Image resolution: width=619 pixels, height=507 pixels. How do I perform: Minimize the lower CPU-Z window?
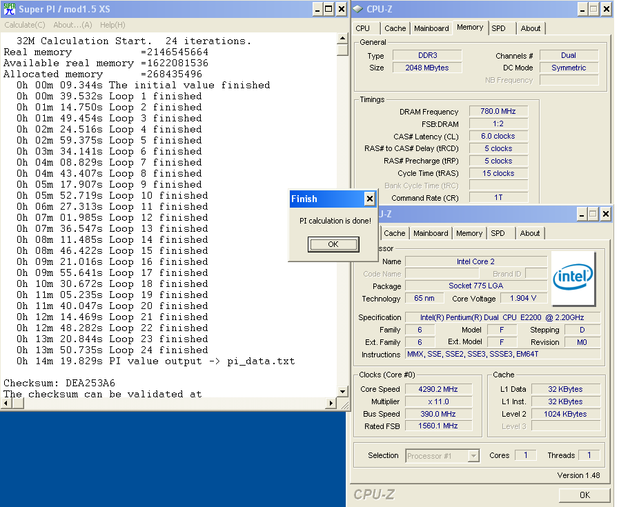tap(581, 215)
